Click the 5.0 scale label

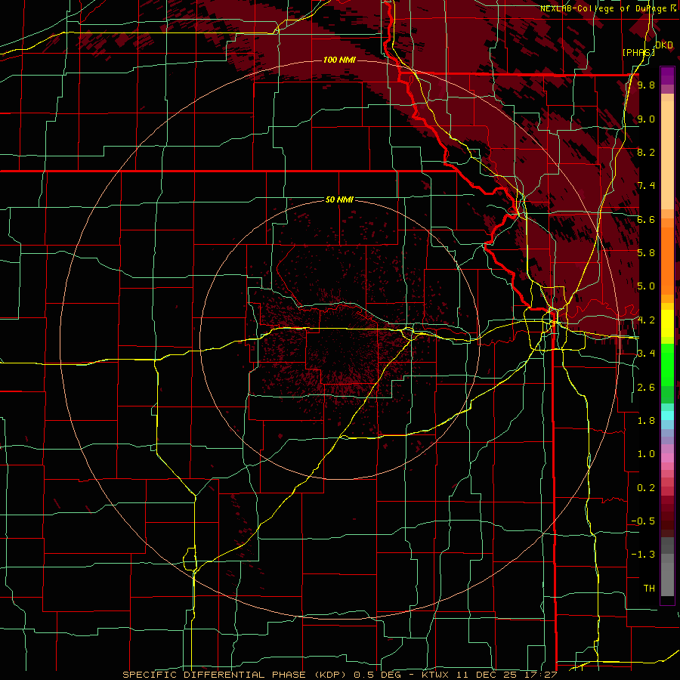coord(646,286)
